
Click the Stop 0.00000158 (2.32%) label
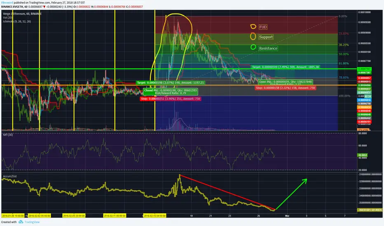pos(285,88)
